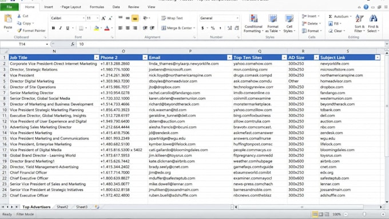Increase Decimal places
Screen dimensions: 389x219
229,28
